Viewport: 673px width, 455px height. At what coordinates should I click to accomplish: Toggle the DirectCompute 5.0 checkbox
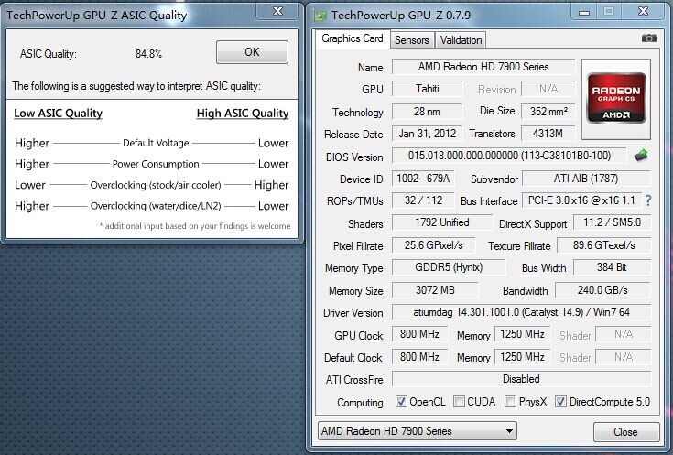[x=560, y=402]
